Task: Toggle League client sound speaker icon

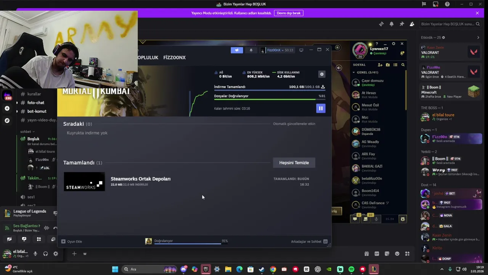Action: click(x=339, y=68)
